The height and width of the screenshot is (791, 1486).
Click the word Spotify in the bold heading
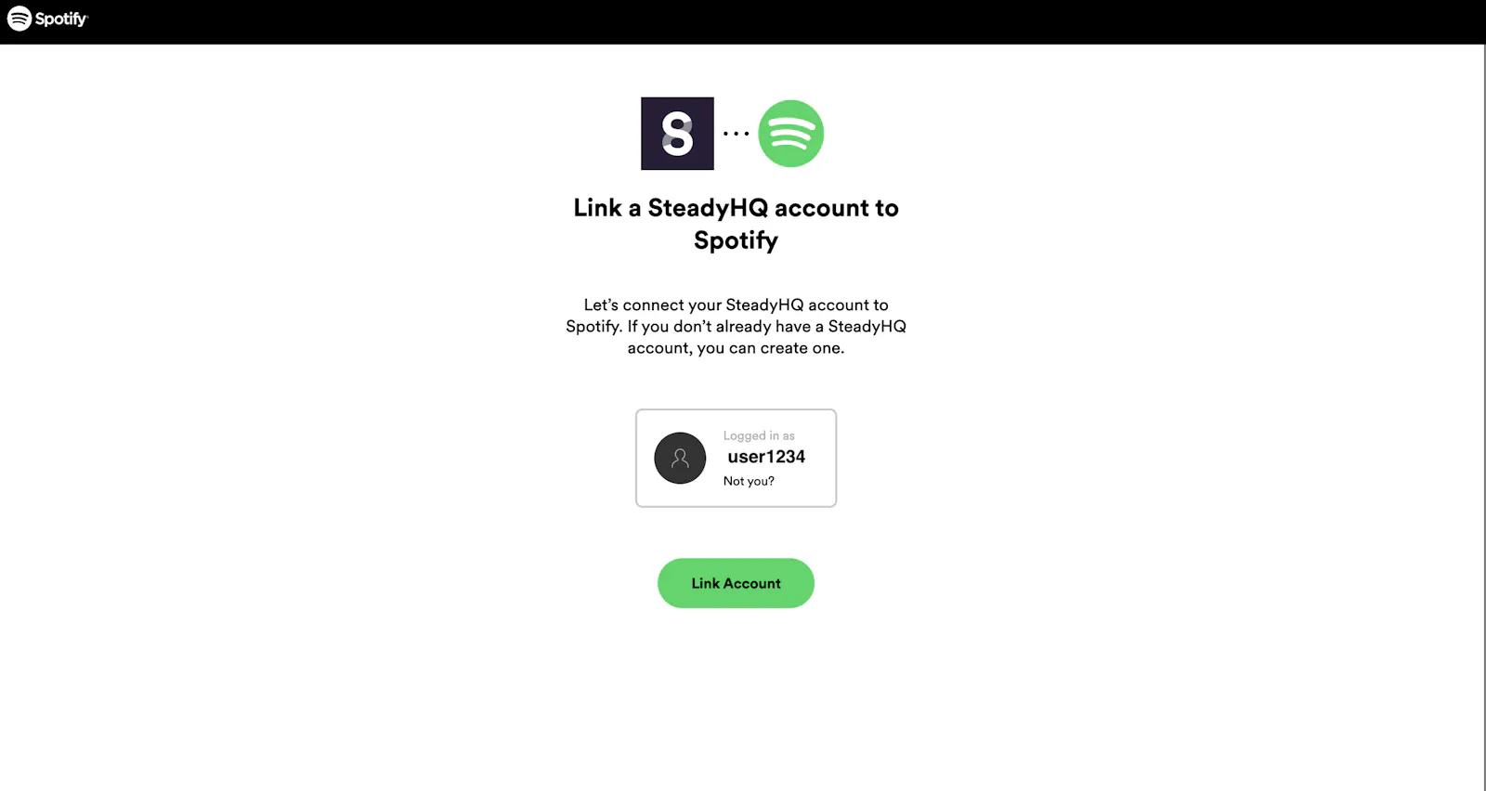click(x=736, y=240)
